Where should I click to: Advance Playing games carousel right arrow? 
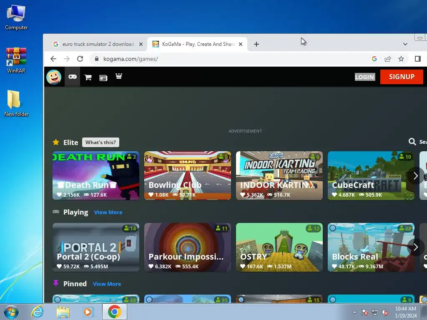(416, 247)
